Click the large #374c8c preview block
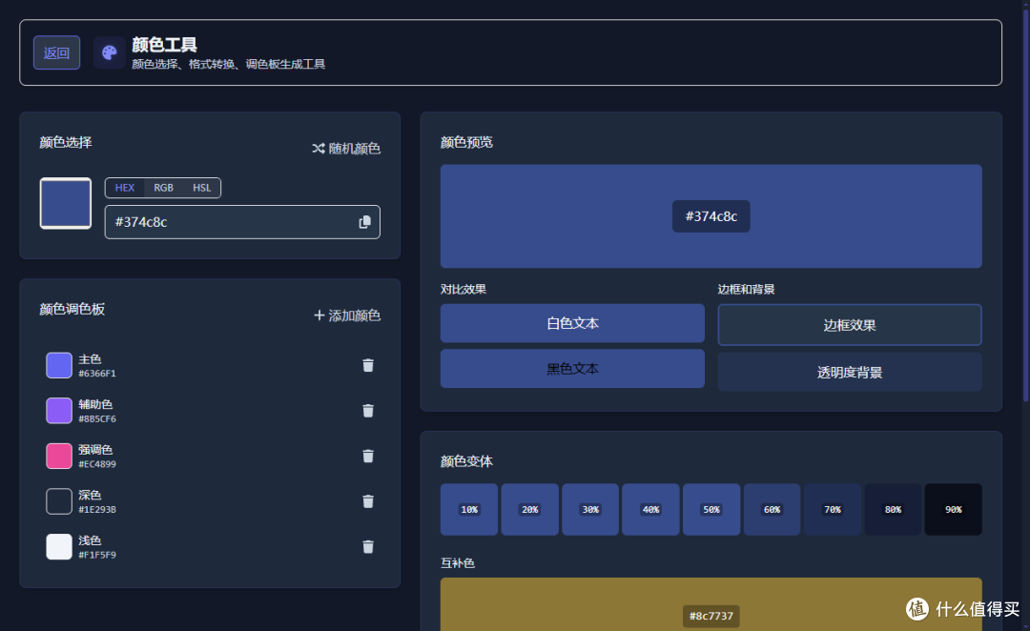The image size is (1030, 631). coord(711,216)
